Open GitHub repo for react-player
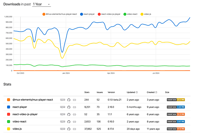The width and height of the screenshot is (199, 136). coord(69,107)
